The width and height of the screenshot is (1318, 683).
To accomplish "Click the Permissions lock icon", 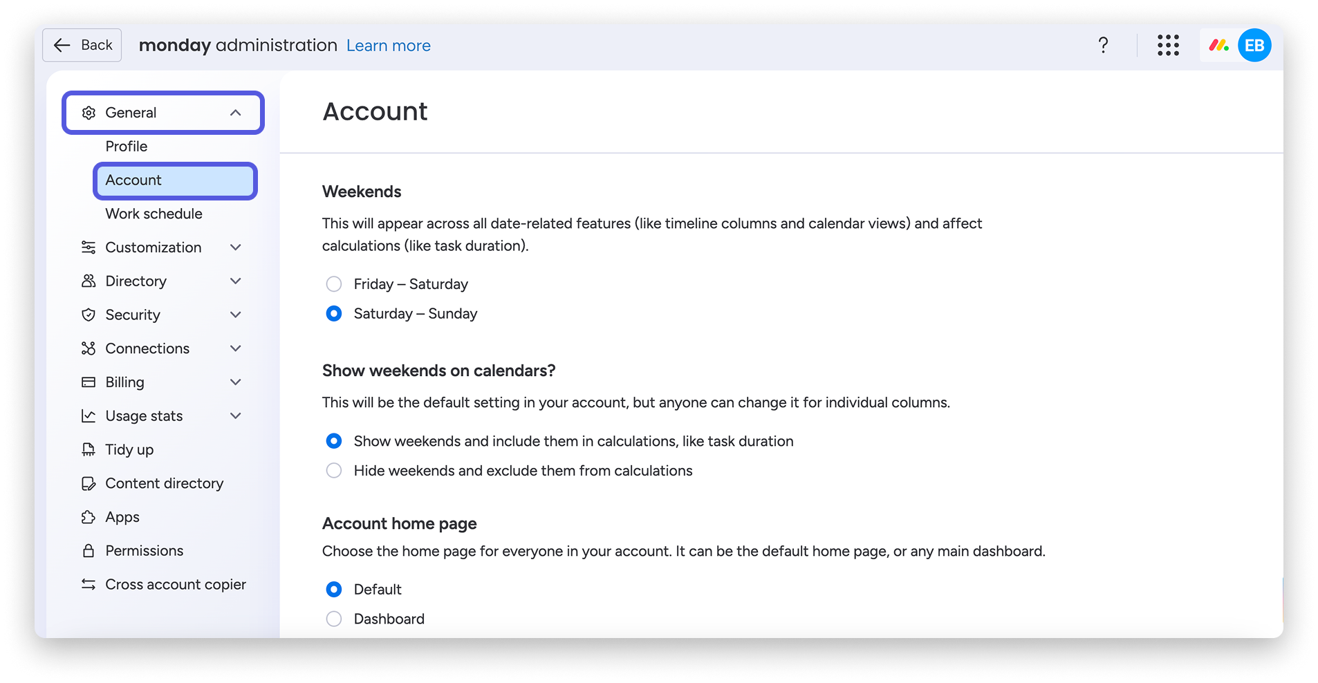I will click(89, 550).
